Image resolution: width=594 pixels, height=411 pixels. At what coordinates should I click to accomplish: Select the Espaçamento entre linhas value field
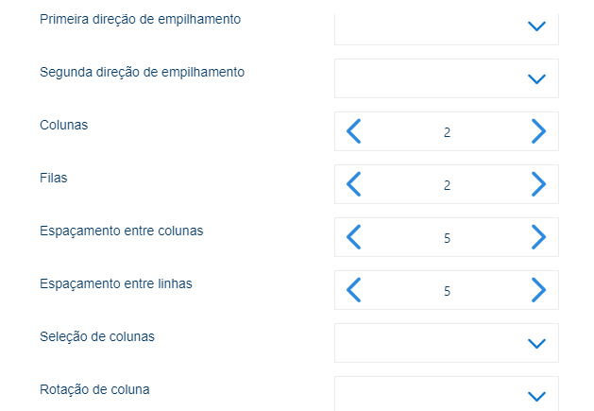[x=447, y=291]
